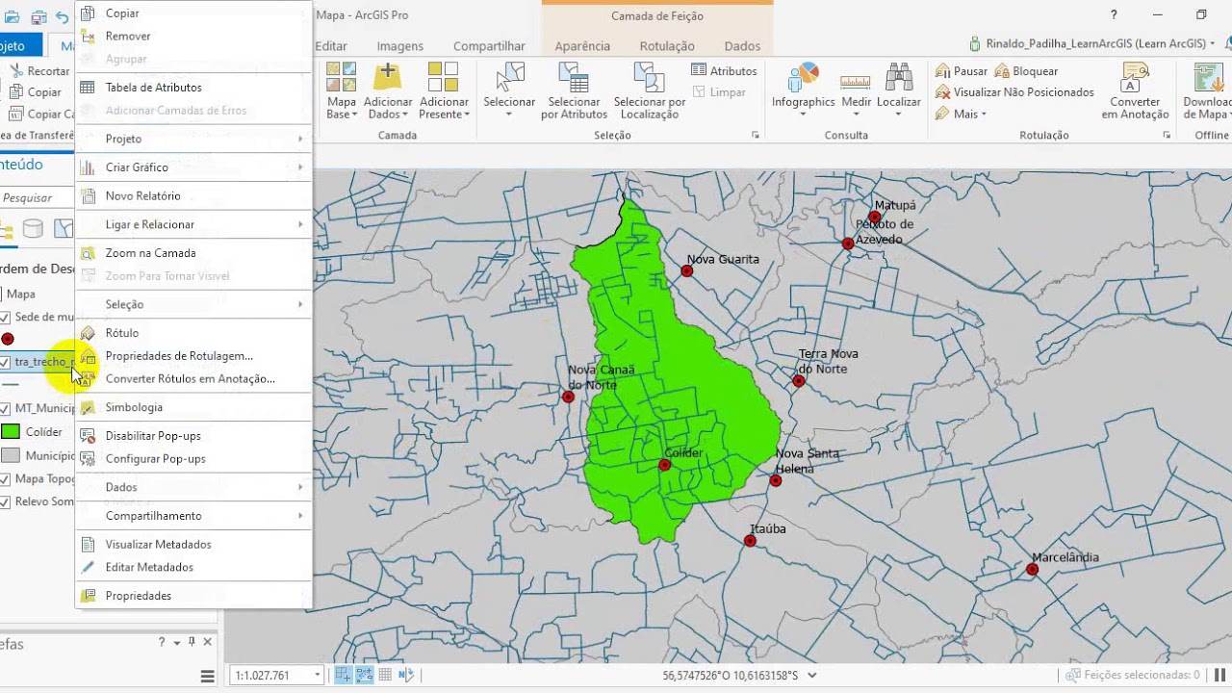This screenshot has height=693, width=1232.
Task: Click the undo arrow in quick access toolbar
Action: [x=63, y=16]
